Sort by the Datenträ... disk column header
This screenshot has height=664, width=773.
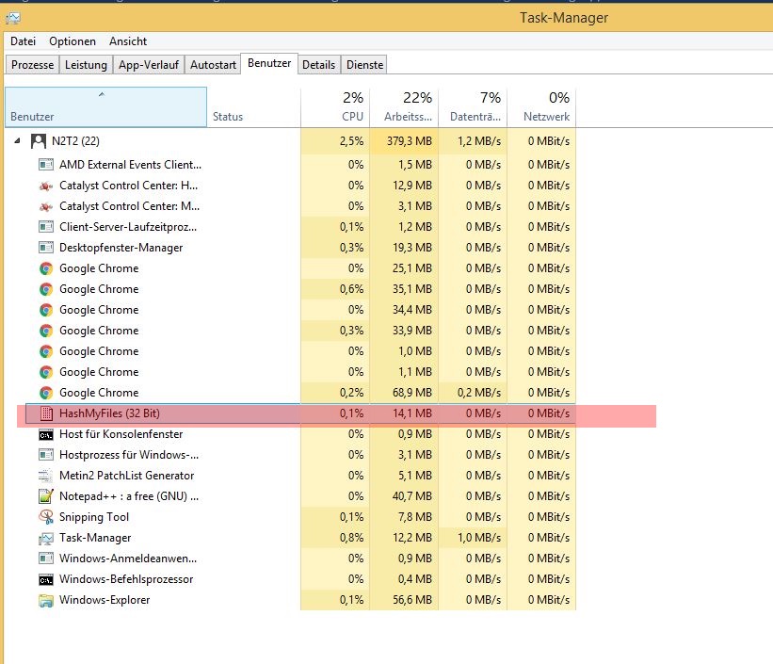pyautogui.click(x=473, y=107)
